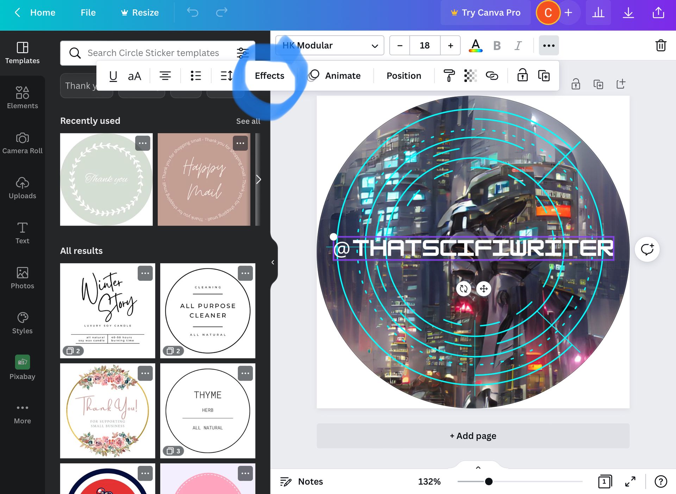Lock the element from the toolbar
The image size is (676, 494).
(522, 76)
